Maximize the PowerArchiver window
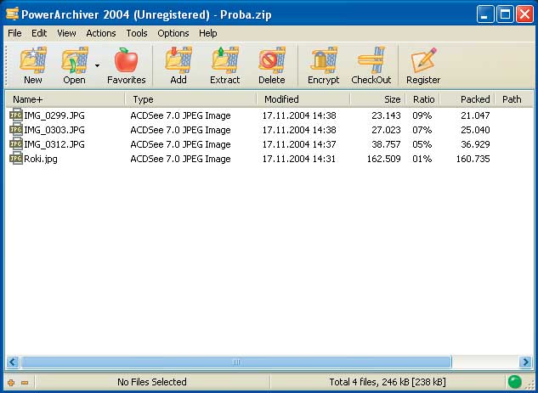Image resolution: width=538 pixels, height=393 pixels. pos(505,14)
